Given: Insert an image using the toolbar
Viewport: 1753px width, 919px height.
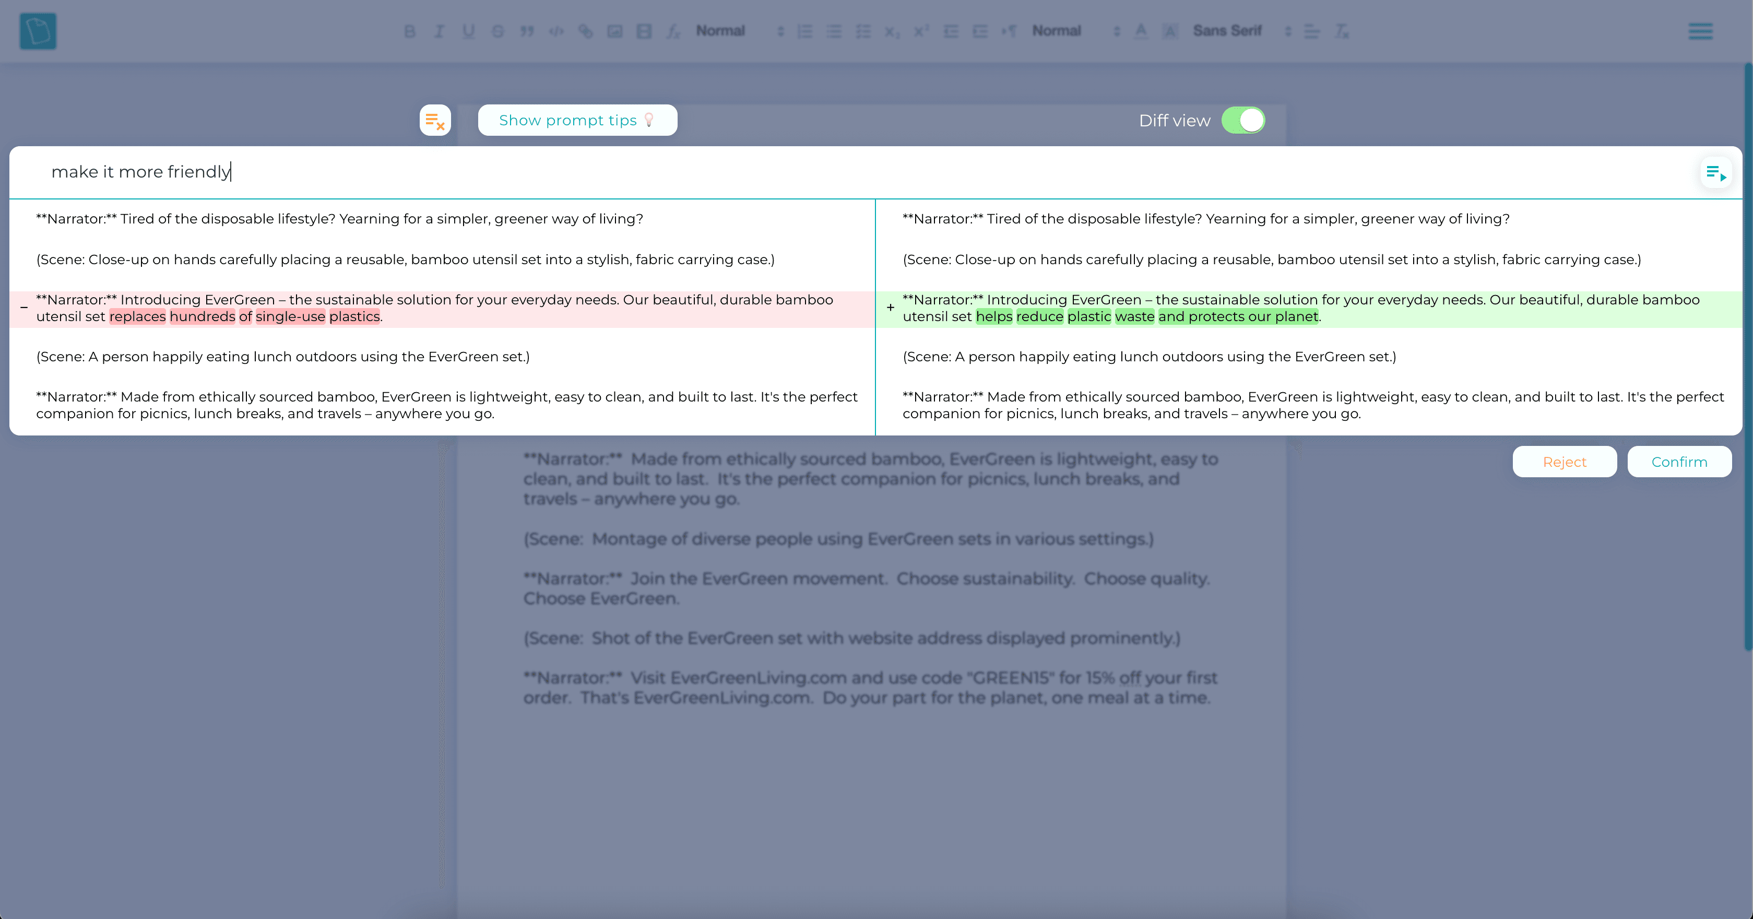Looking at the screenshot, I should click(614, 31).
